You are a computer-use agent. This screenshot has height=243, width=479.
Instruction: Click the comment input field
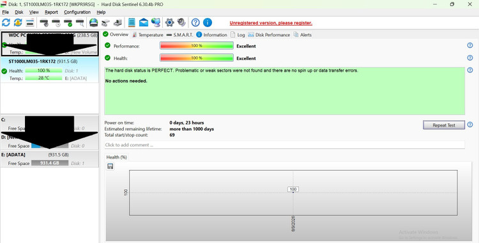click(x=284, y=145)
